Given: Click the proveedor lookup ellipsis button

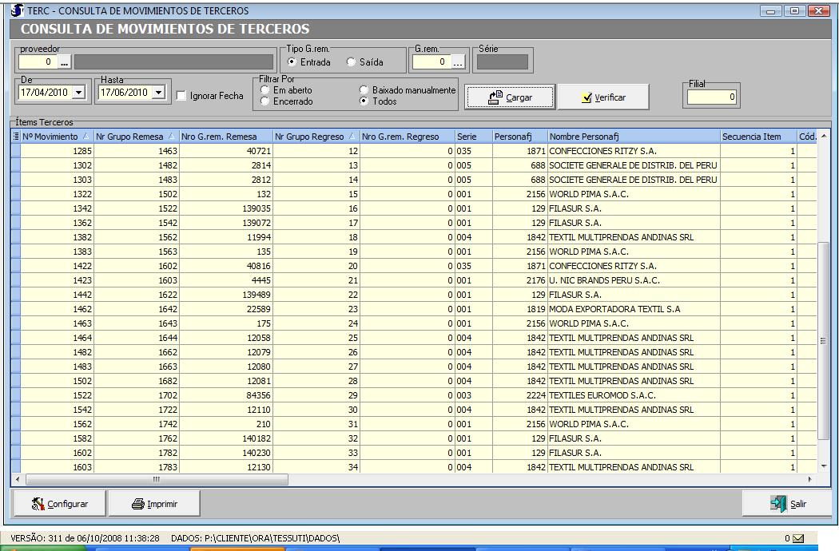Looking at the screenshot, I should coord(65,62).
